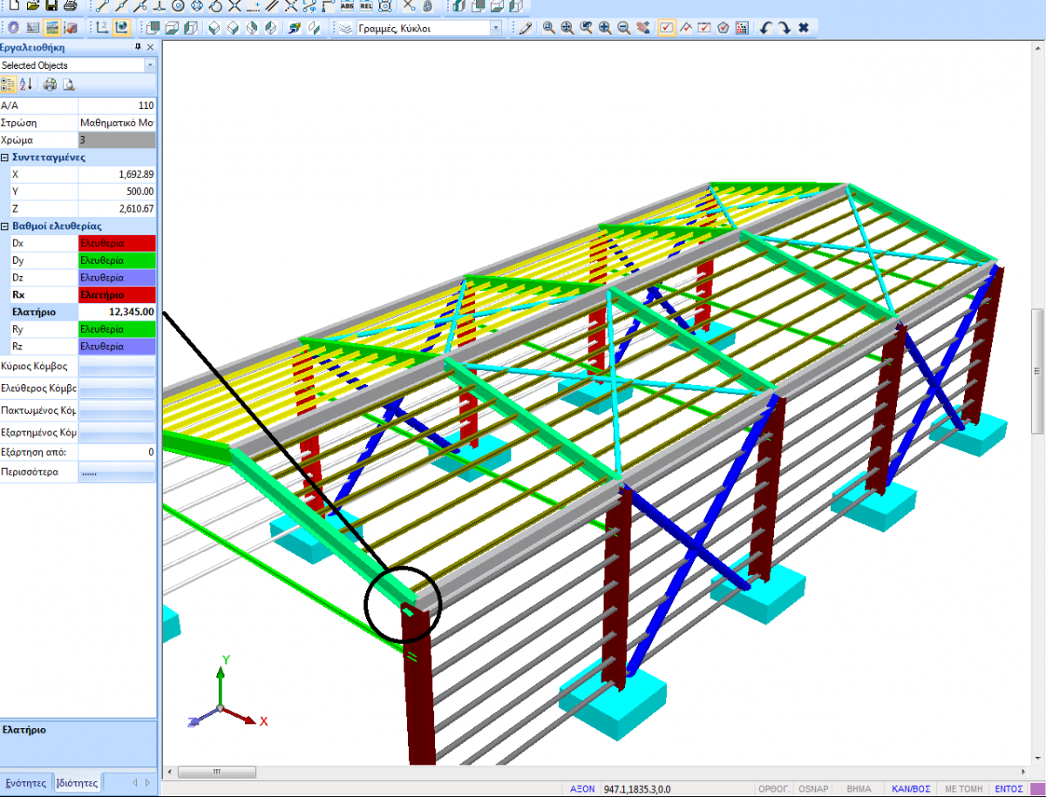Open the Dz Ελευθερία value dropdown
The width and height of the screenshot is (1046, 797).
(117, 278)
